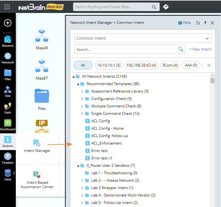
Task: Expand Assessment Reference Library folder
Action: click(82, 91)
